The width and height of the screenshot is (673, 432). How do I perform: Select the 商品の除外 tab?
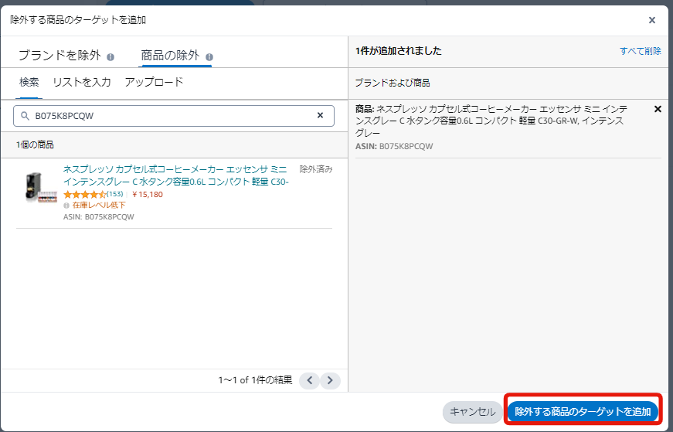pyautogui.click(x=169, y=56)
